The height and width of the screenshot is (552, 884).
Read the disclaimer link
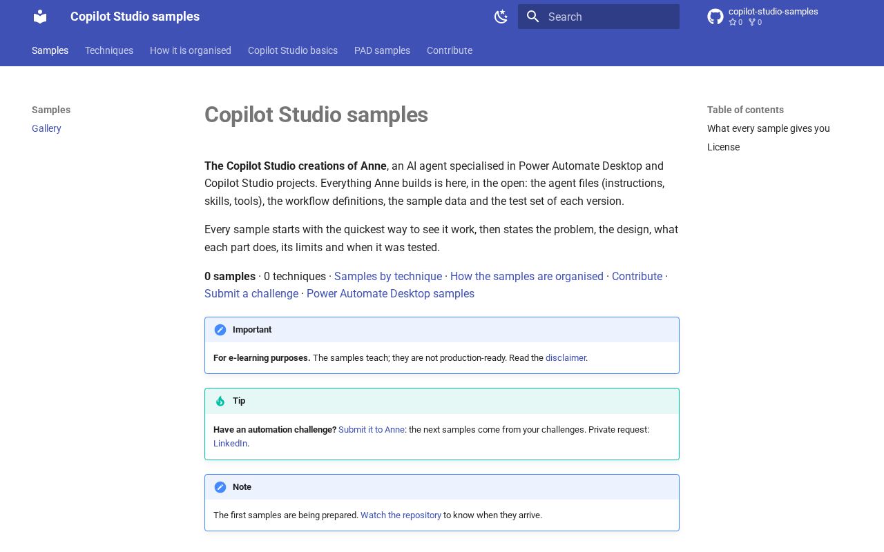coord(566,358)
